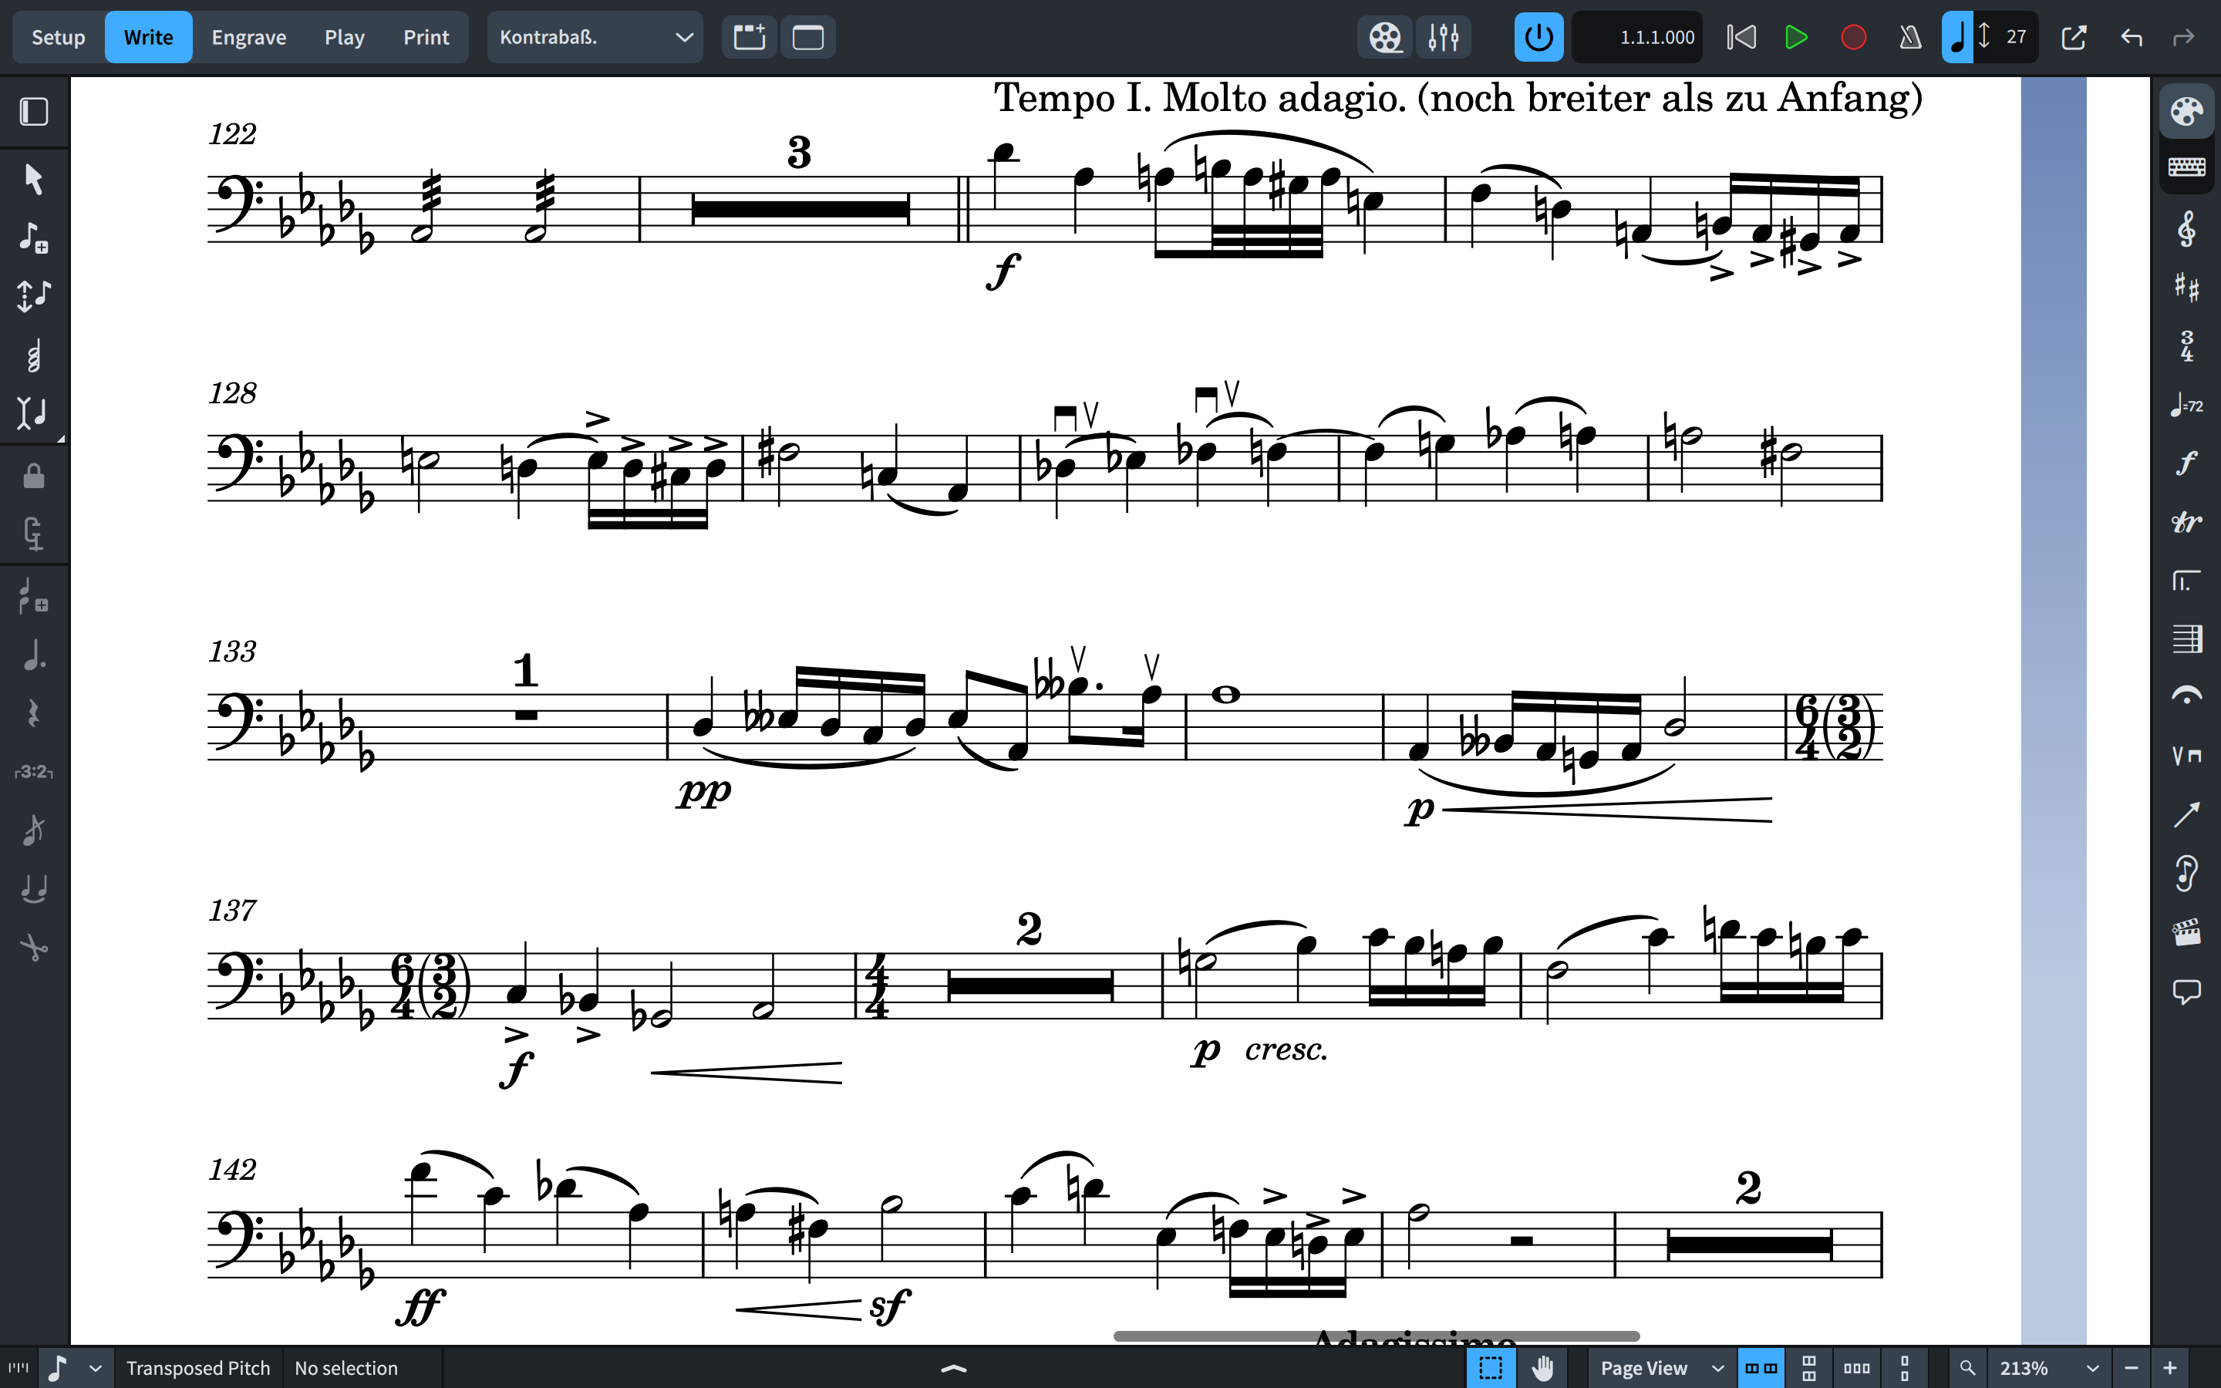Viewport: 2221px width, 1388px height.
Task: Switch to Setup mode
Action: tap(58, 38)
